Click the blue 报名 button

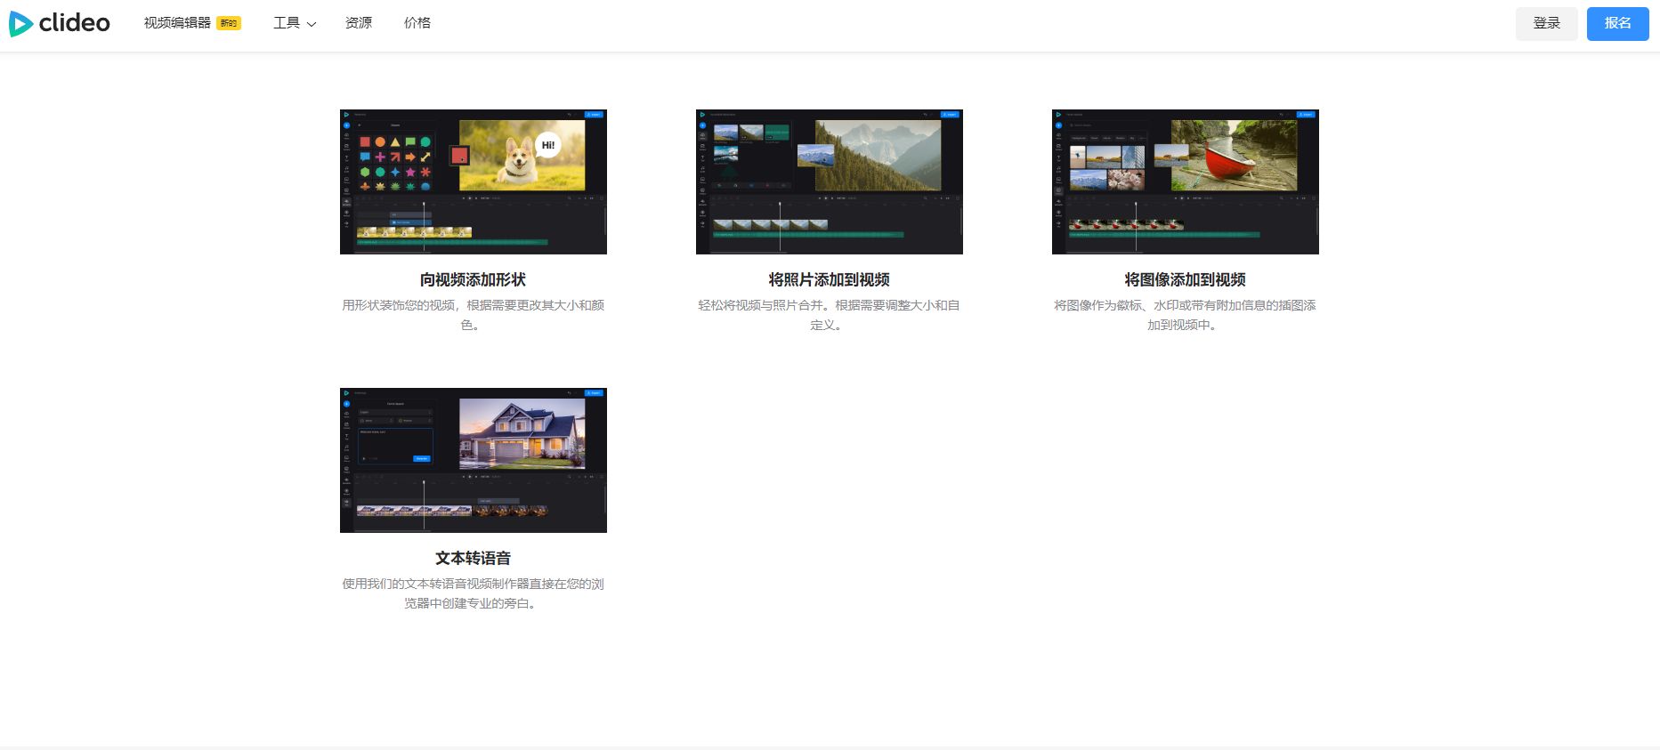click(x=1618, y=23)
